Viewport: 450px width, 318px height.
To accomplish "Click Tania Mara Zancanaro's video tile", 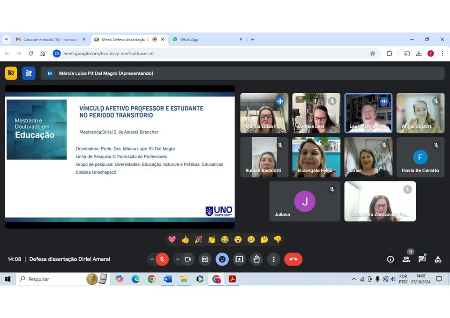I will click(x=380, y=201).
